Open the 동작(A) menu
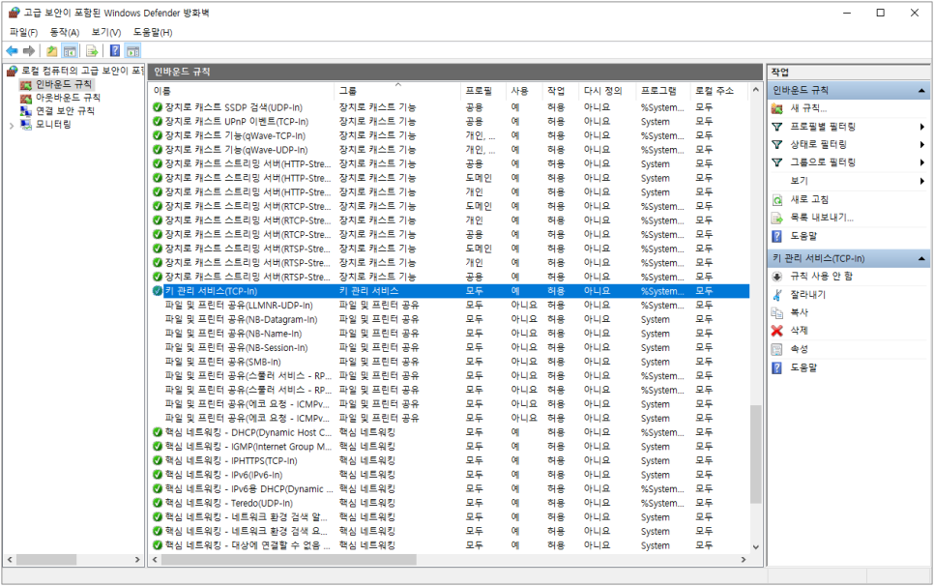The image size is (934, 586). (65, 32)
